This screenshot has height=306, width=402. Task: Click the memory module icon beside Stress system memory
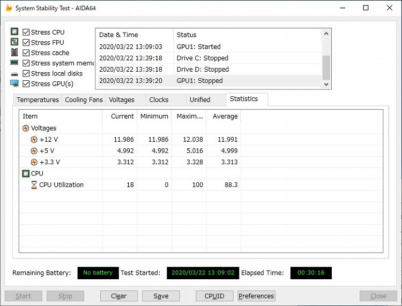14,63
